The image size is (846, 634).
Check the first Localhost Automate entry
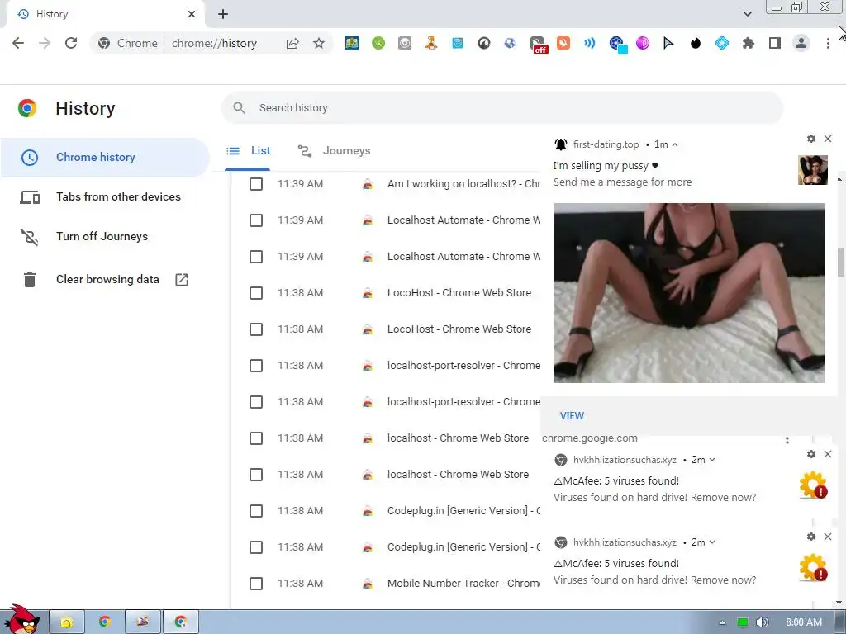click(256, 220)
